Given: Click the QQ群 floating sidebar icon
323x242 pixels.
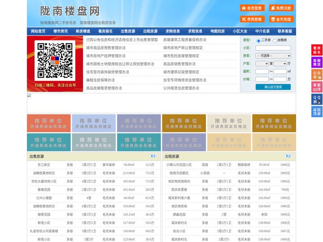Looking at the screenshot, I should pos(317,99).
